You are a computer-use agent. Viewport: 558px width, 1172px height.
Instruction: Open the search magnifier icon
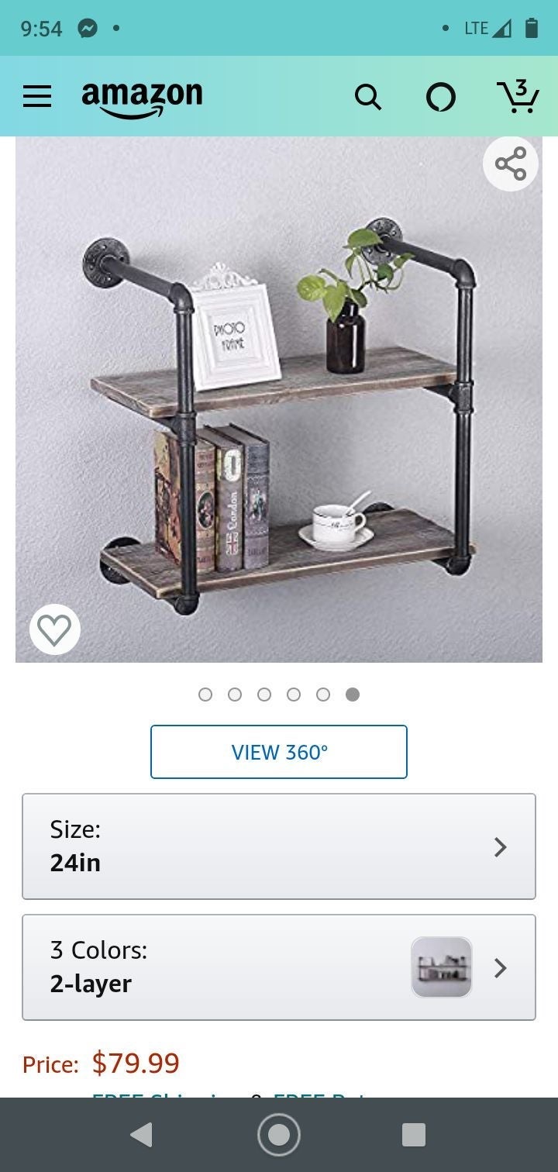click(368, 97)
